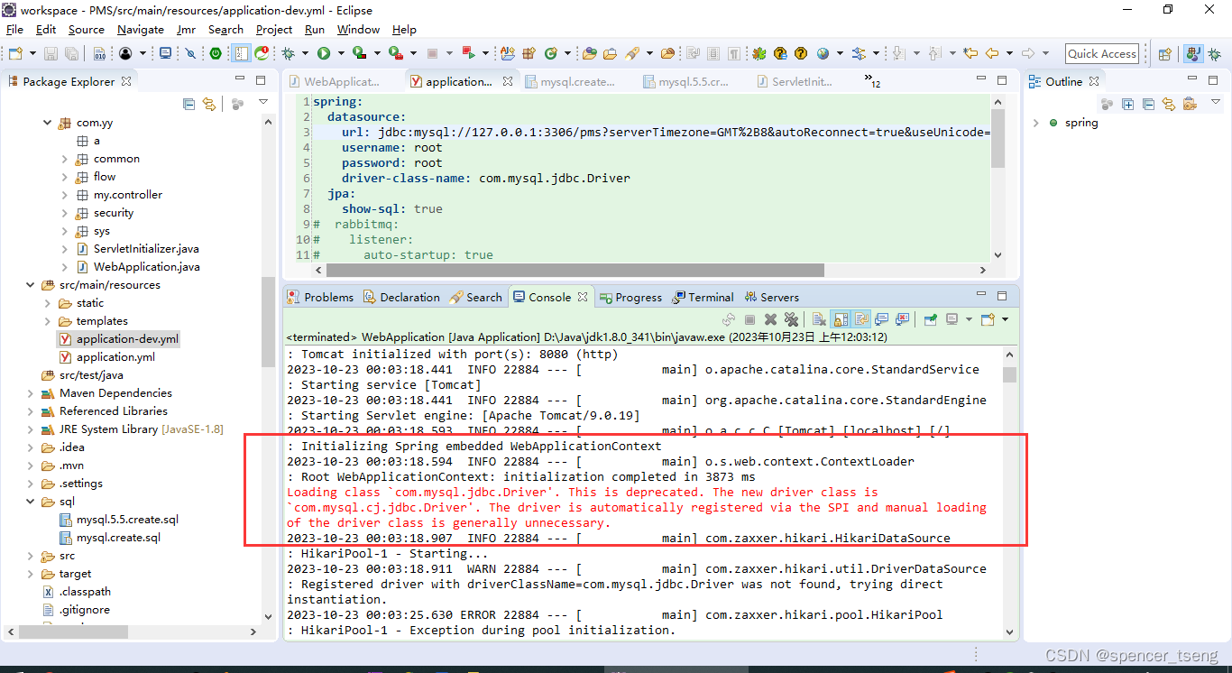The image size is (1232, 673).
Task: Collapse All in Package Explorer
Action: pyautogui.click(x=188, y=103)
